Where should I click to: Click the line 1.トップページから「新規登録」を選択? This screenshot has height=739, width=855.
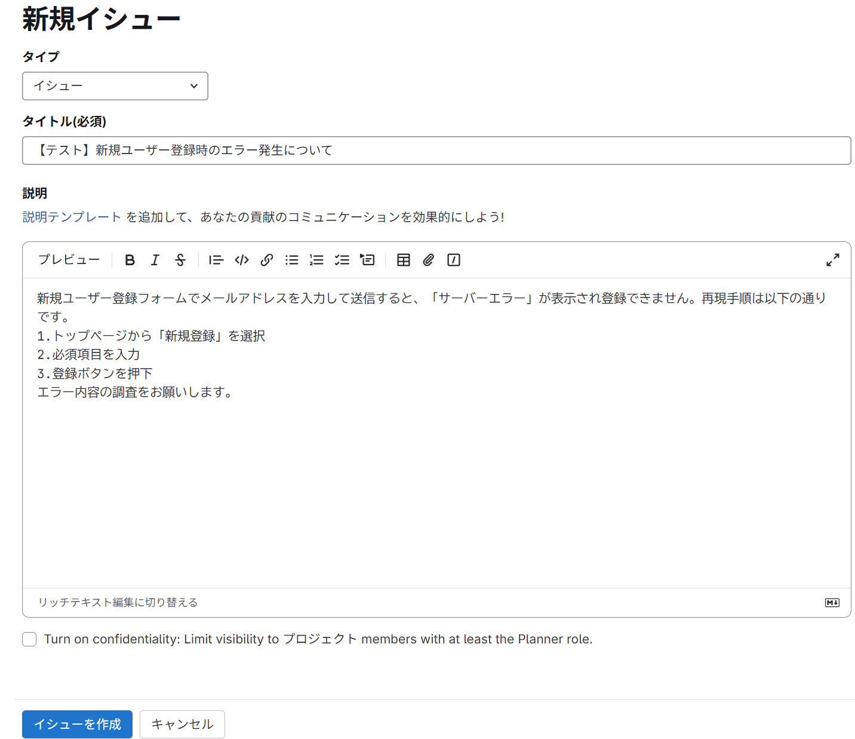point(151,336)
